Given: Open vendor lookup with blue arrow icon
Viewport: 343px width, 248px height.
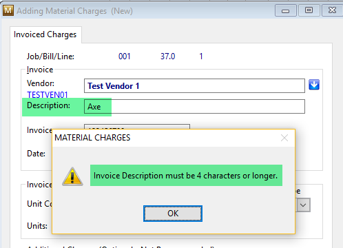Looking at the screenshot, I should [x=314, y=85].
